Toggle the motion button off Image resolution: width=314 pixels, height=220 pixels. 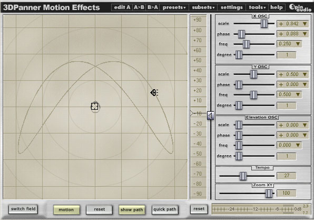click(66, 210)
